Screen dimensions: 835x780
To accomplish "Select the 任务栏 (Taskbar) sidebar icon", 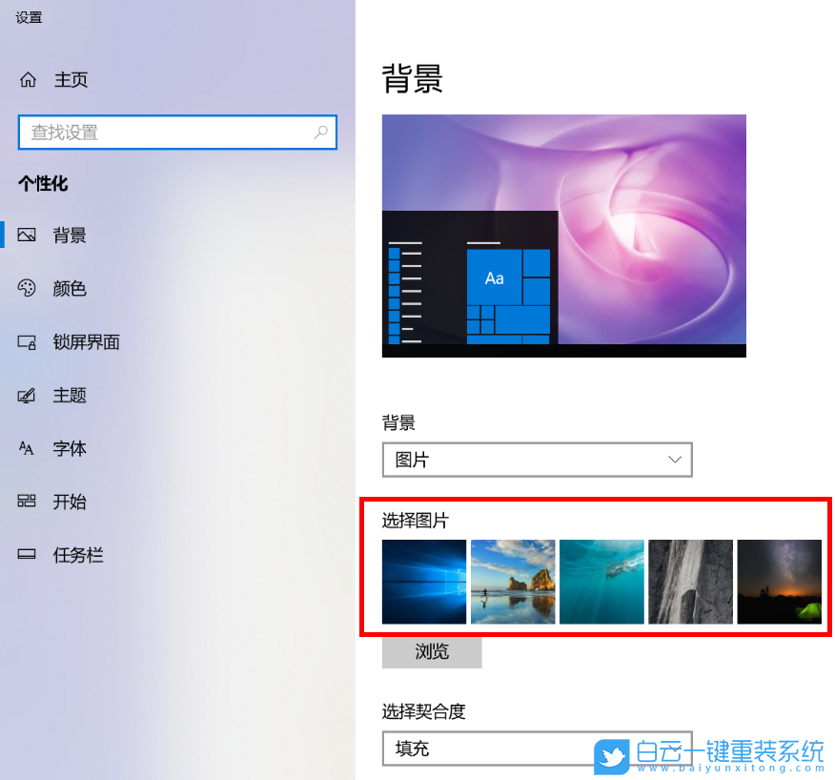I will tap(29, 555).
